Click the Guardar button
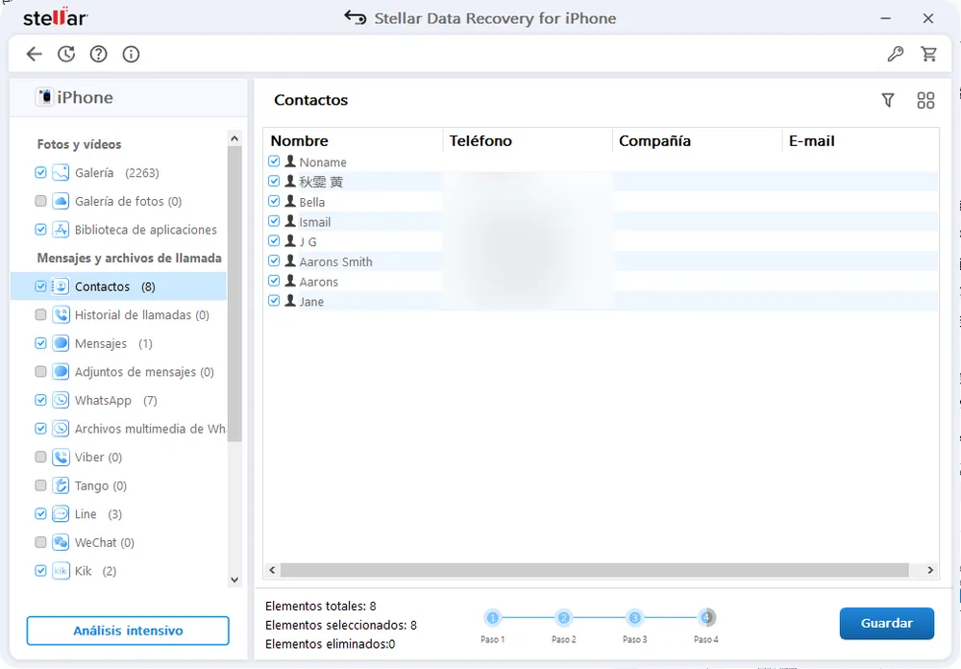The width and height of the screenshot is (961, 669). point(886,623)
